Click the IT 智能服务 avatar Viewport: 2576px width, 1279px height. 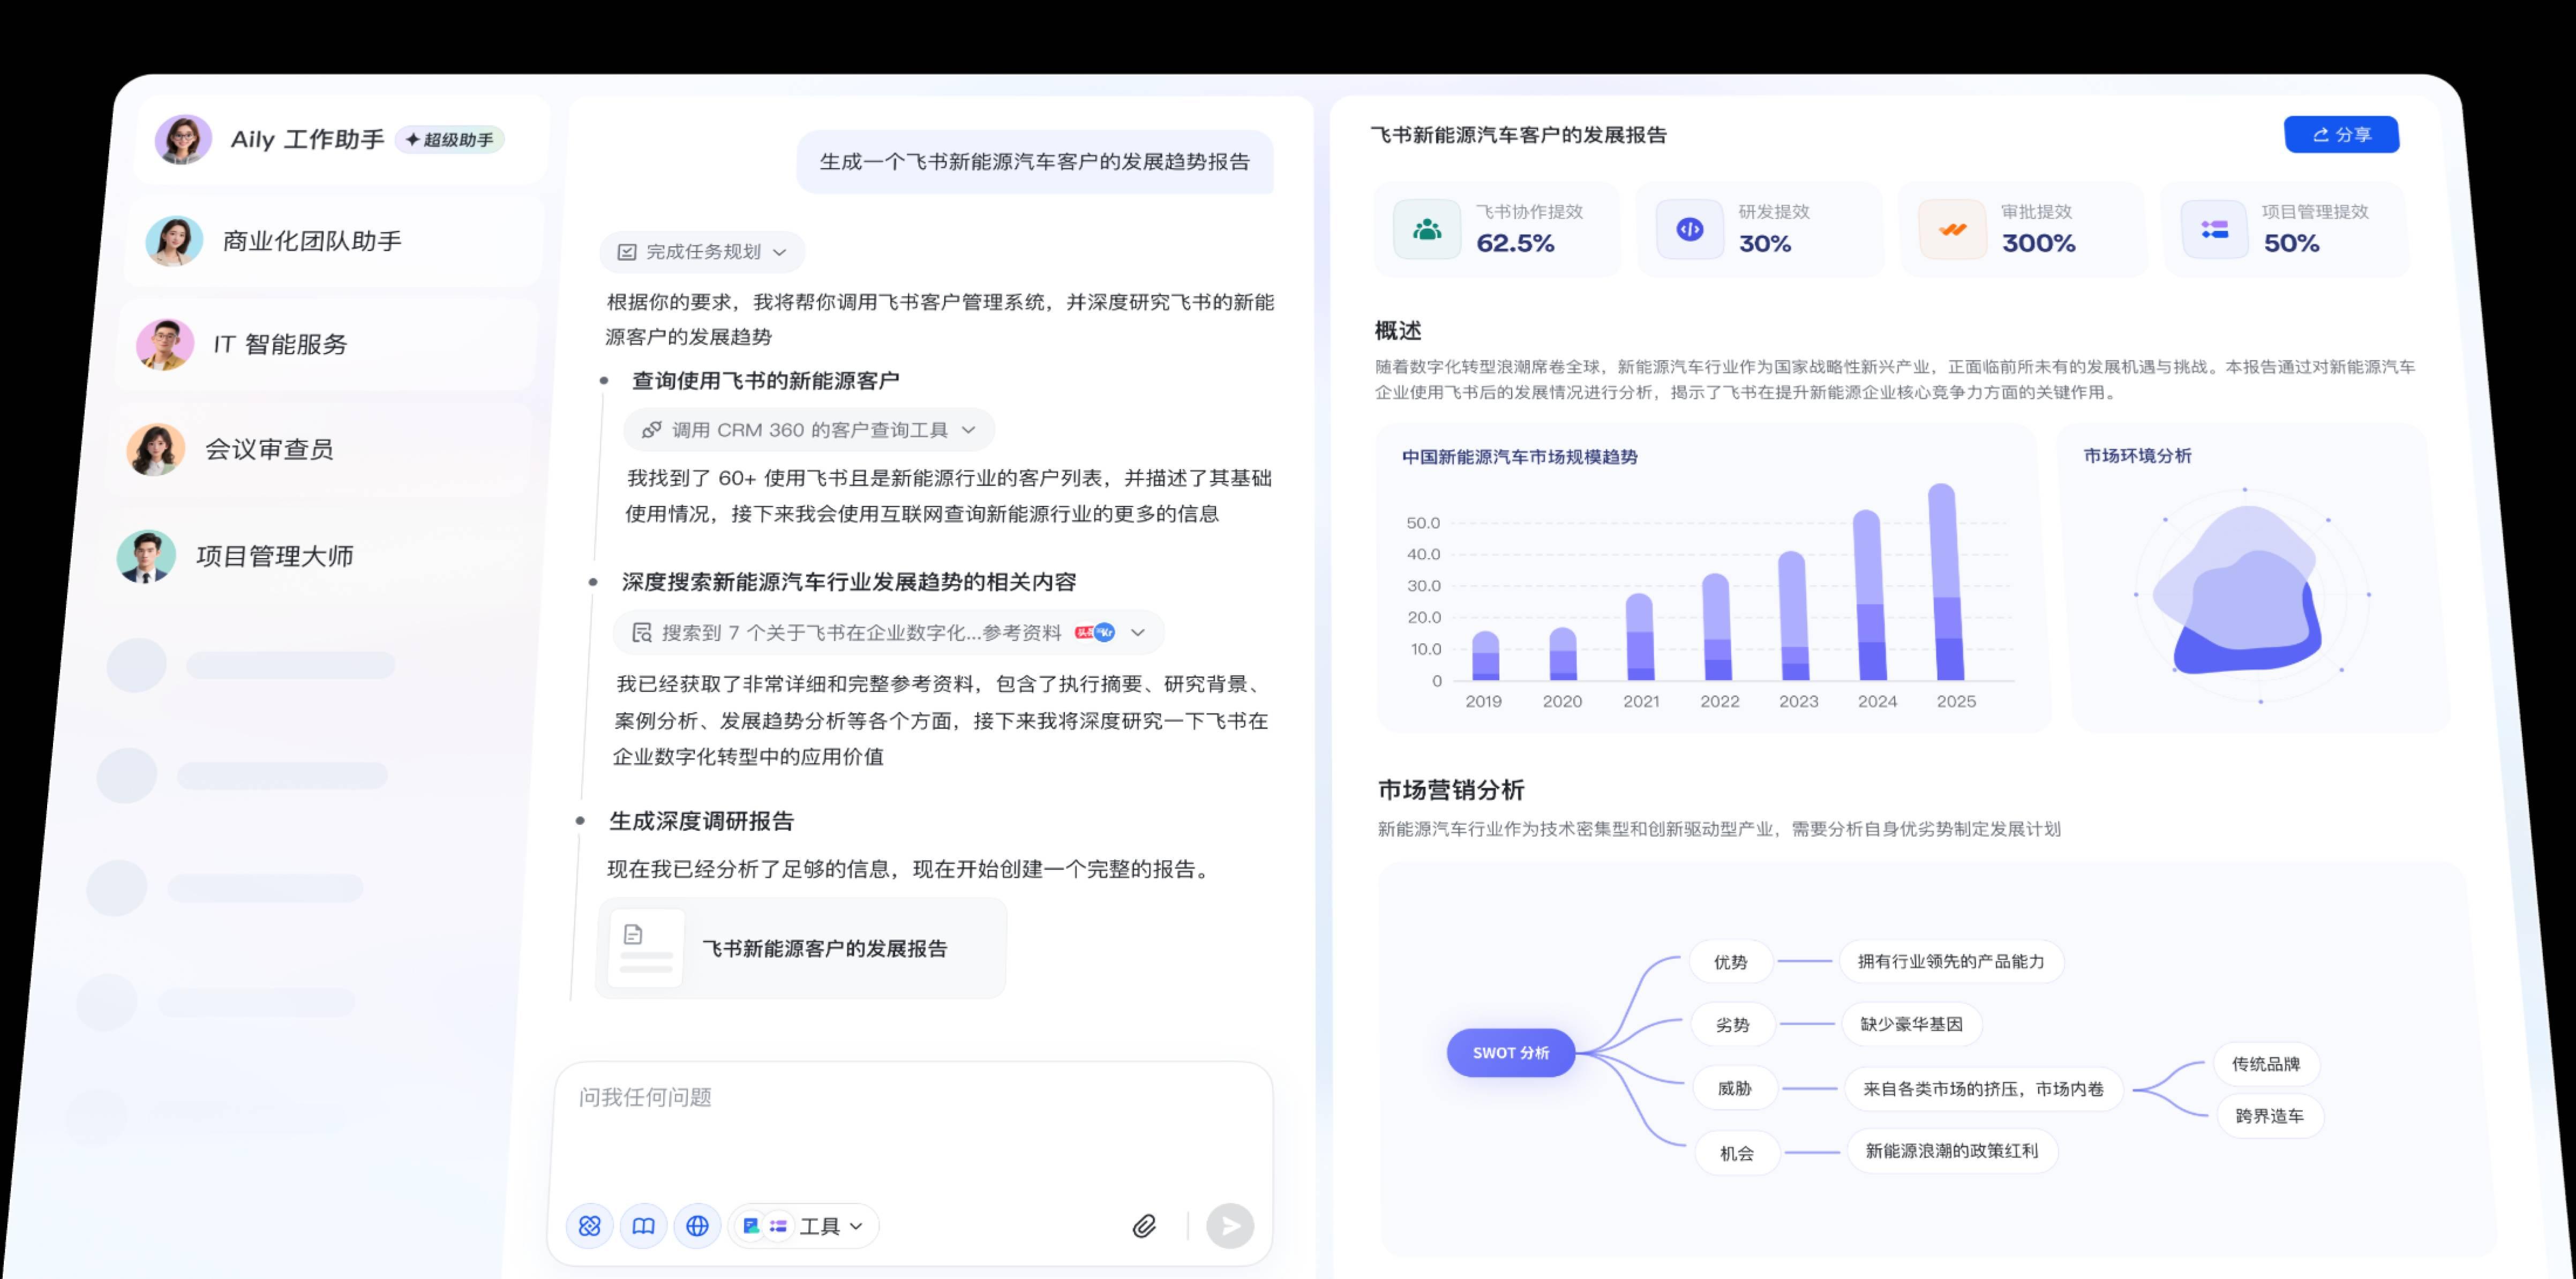[x=165, y=344]
